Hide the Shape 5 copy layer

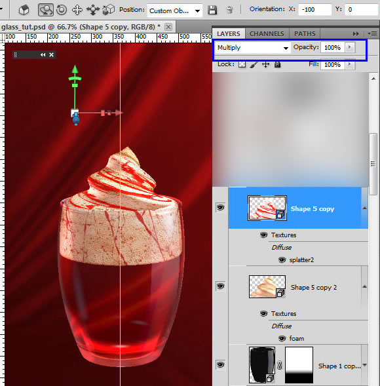[x=220, y=207]
